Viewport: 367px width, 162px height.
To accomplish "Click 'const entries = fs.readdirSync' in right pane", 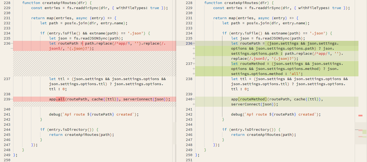I will click(281, 8).
